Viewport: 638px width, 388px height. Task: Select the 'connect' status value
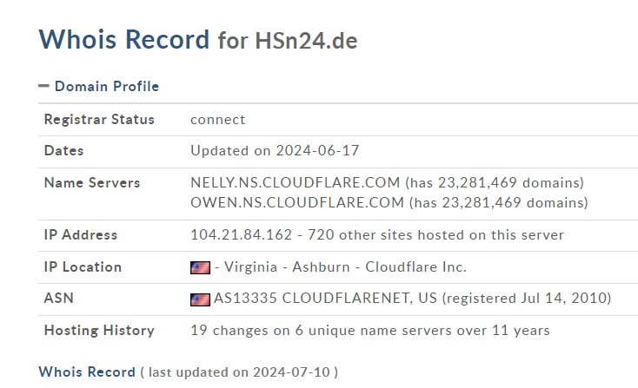(217, 120)
